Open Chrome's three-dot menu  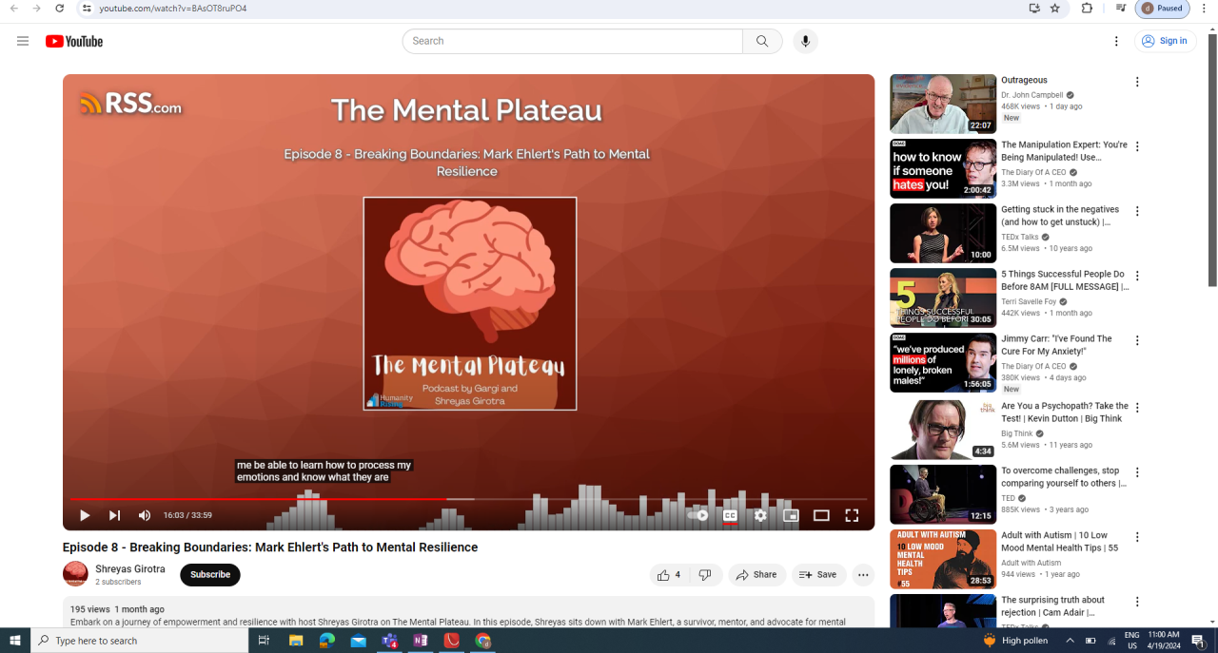tap(1204, 9)
